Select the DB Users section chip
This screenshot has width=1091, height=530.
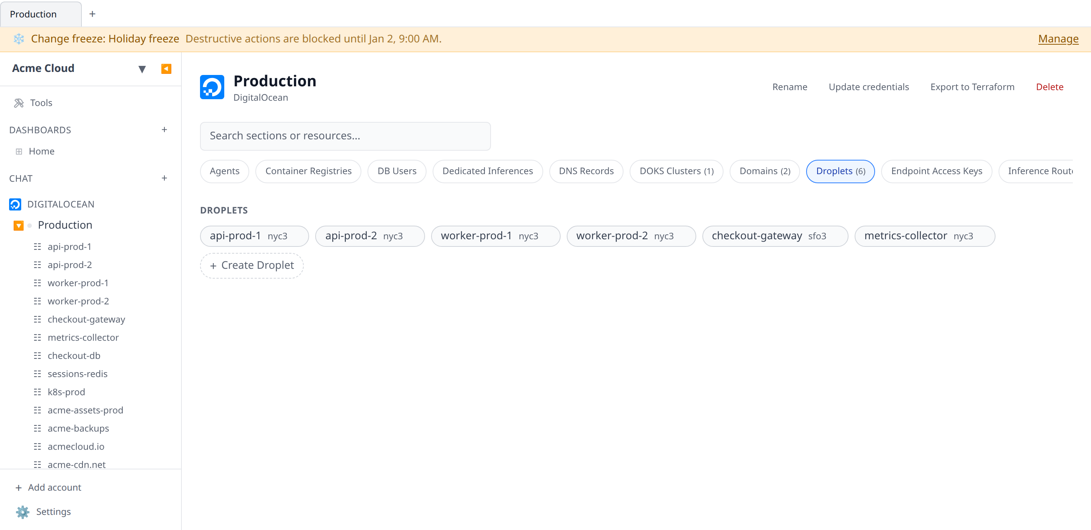coord(397,171)
